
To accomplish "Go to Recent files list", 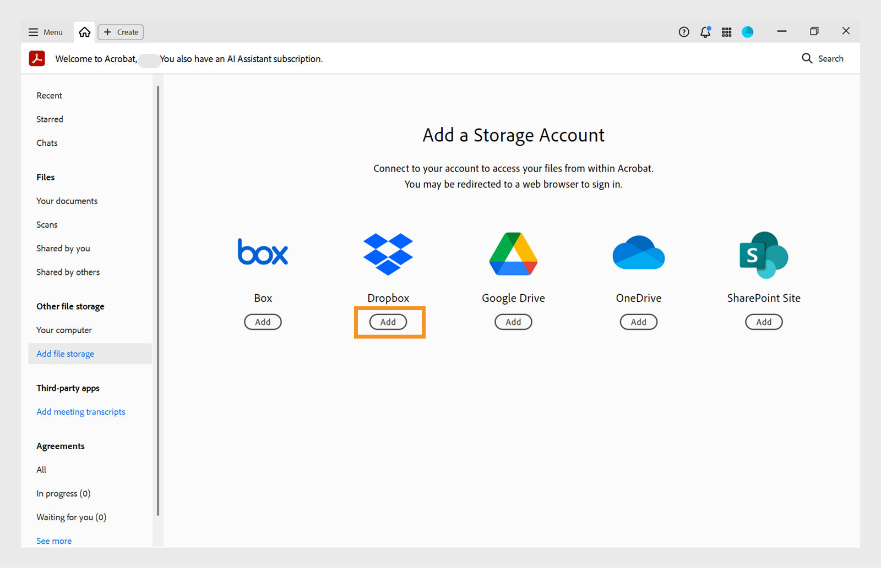I will tap(50, 96).
